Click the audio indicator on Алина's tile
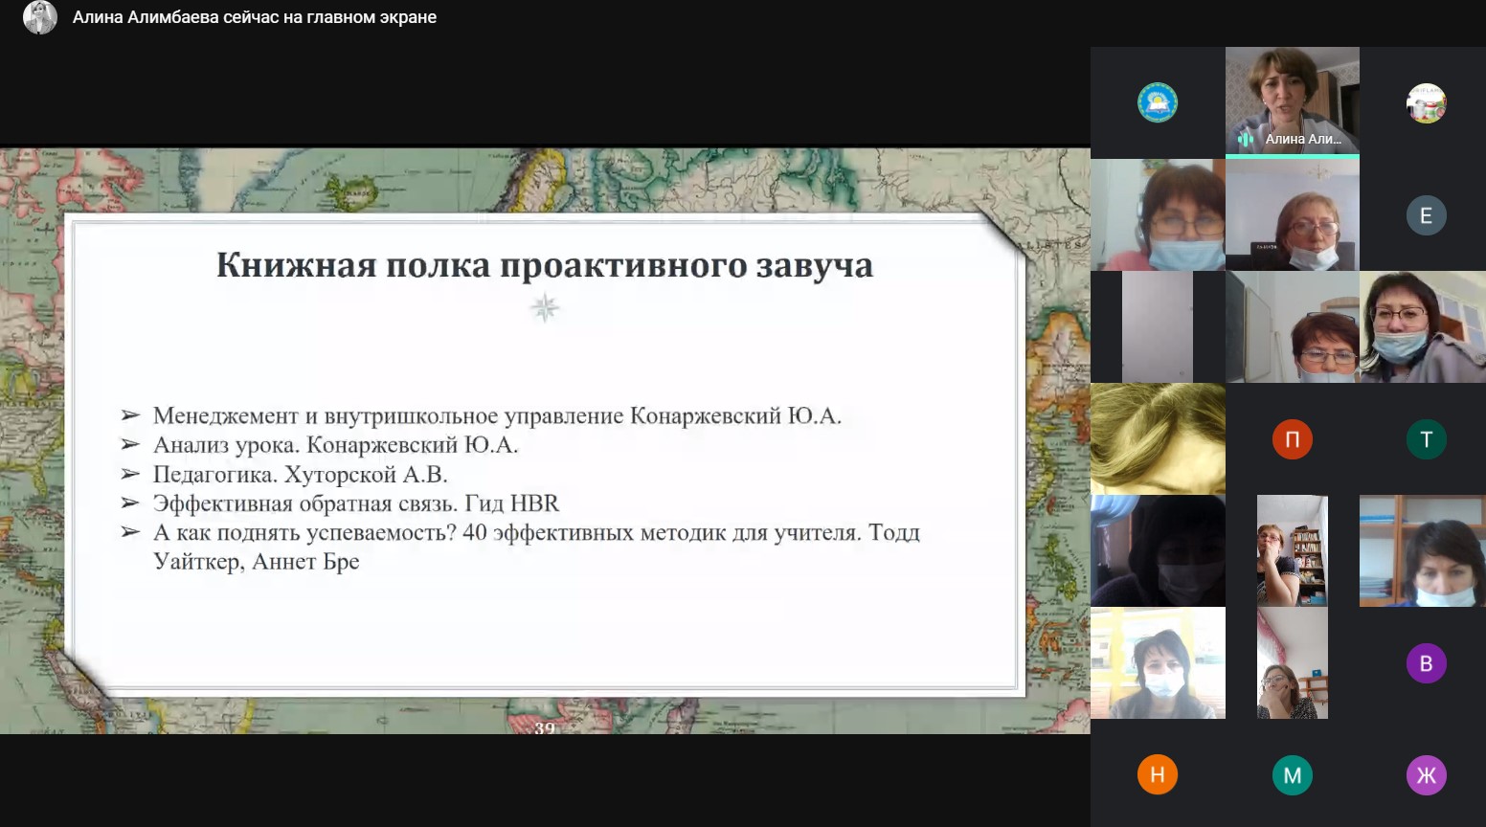Viewport: 1486px width, 827px height. [1245, 139]
